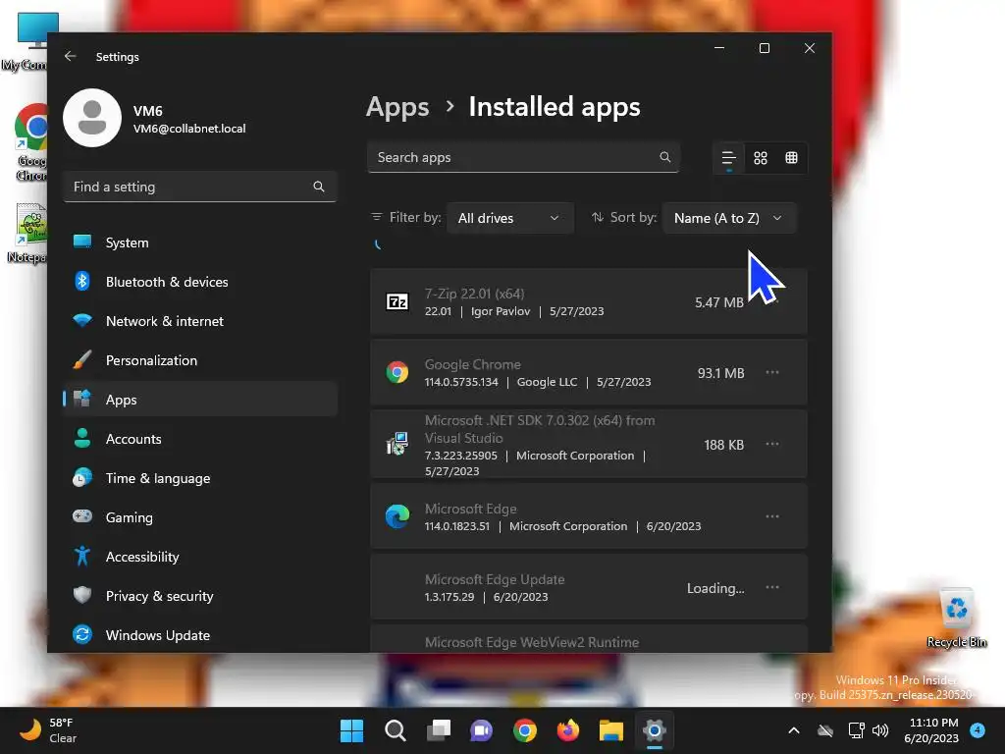Click the magnifier in Find a setting
Viewport: 1005px width, 754px height.
(319, 187)
